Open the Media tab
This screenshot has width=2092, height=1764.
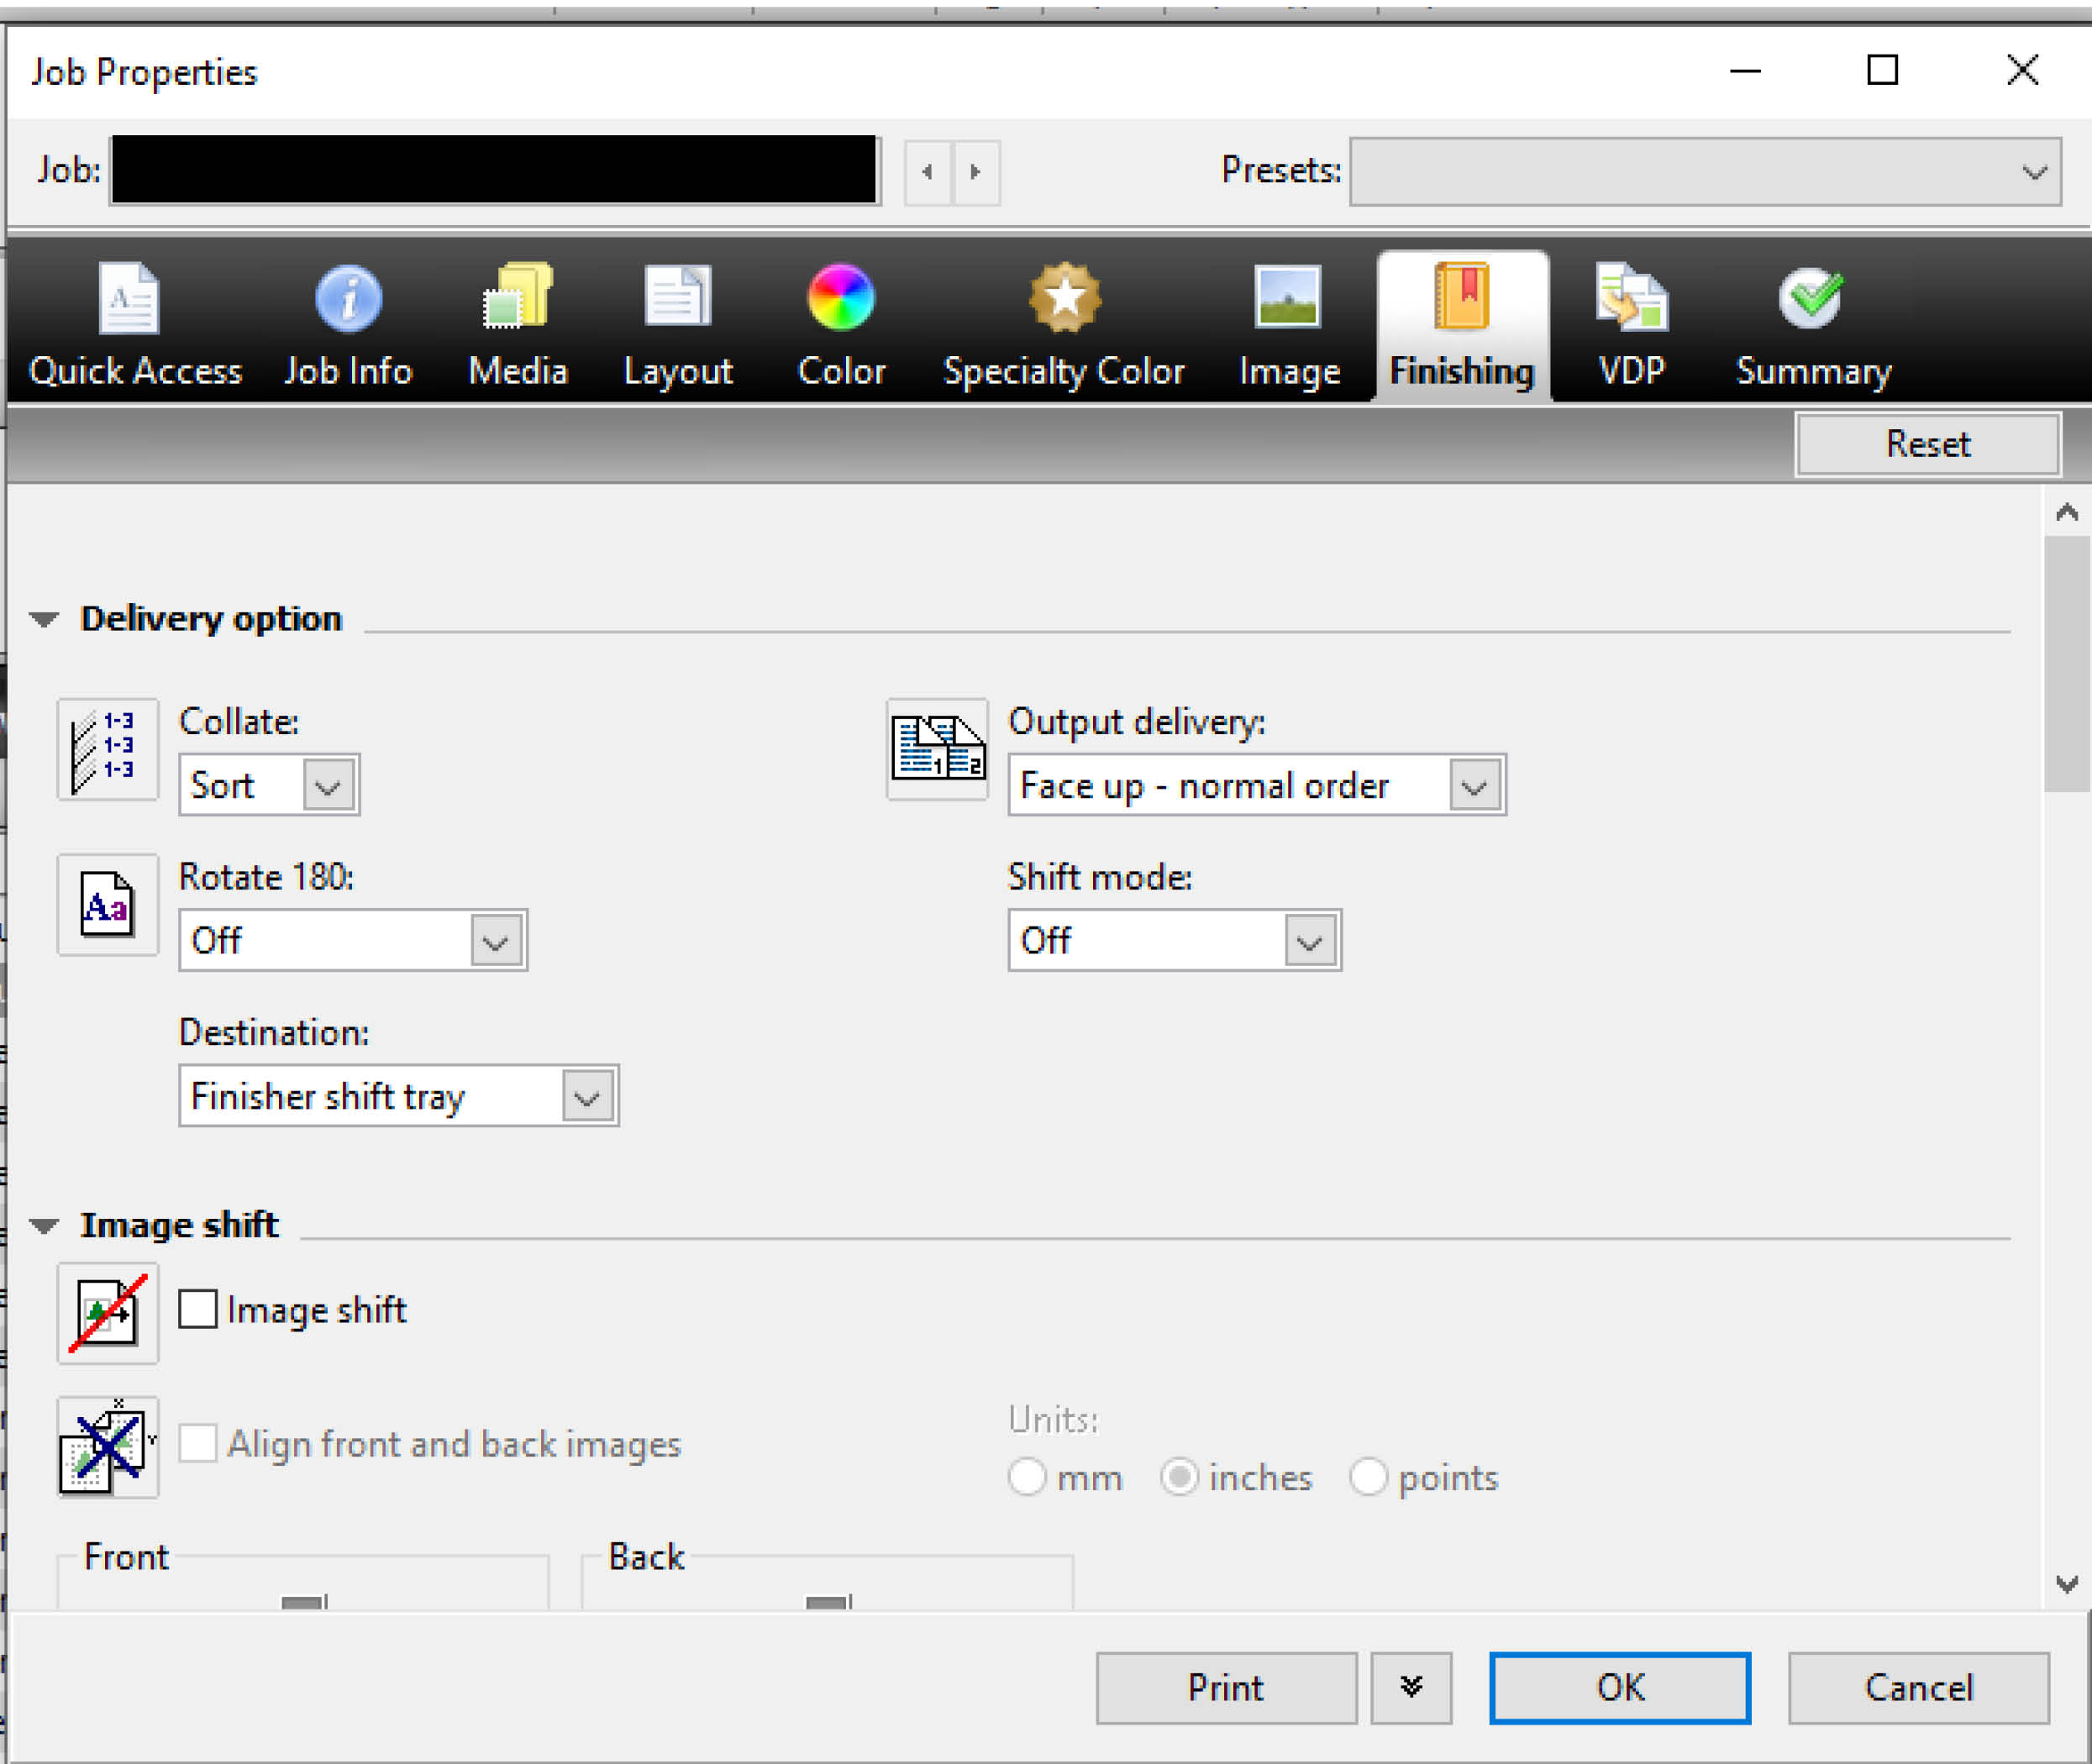point(518,325)
